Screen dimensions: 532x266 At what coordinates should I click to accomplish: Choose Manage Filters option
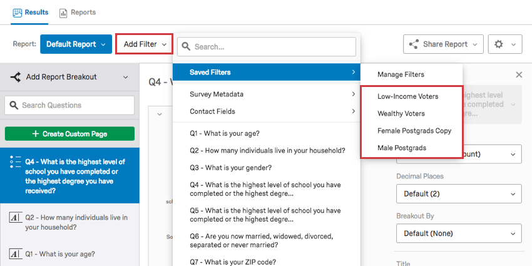click(401, 74)
